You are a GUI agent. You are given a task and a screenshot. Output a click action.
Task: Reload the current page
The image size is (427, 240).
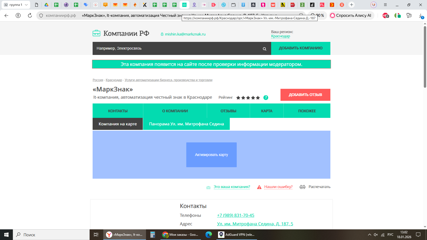(x=30, y=15)
